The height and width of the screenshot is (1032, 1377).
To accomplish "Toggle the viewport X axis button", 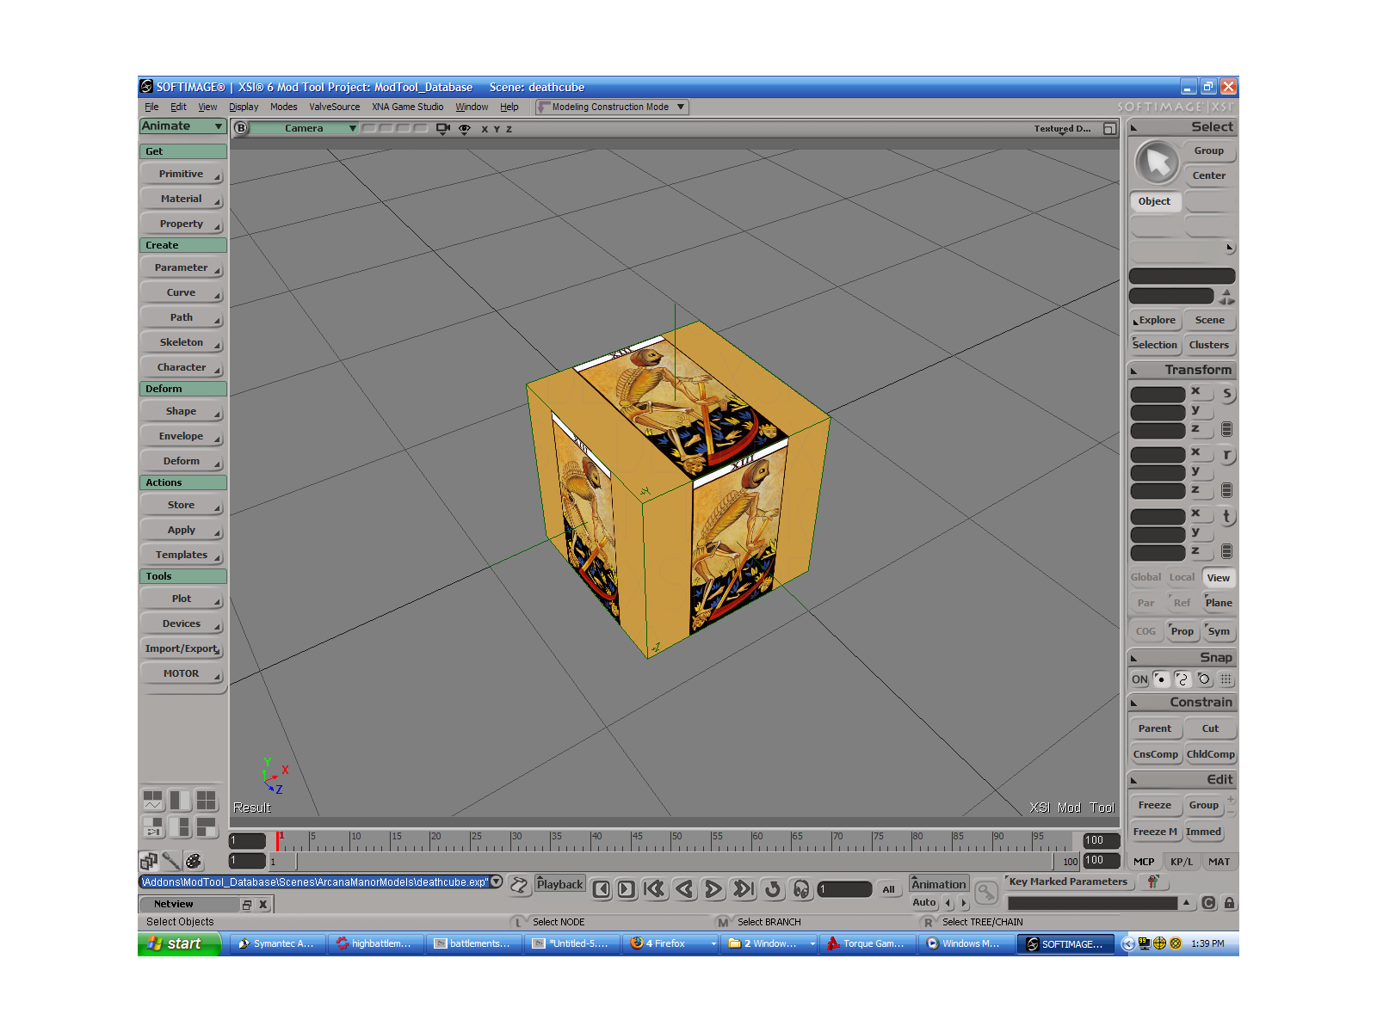I will [x=485, y=129].
